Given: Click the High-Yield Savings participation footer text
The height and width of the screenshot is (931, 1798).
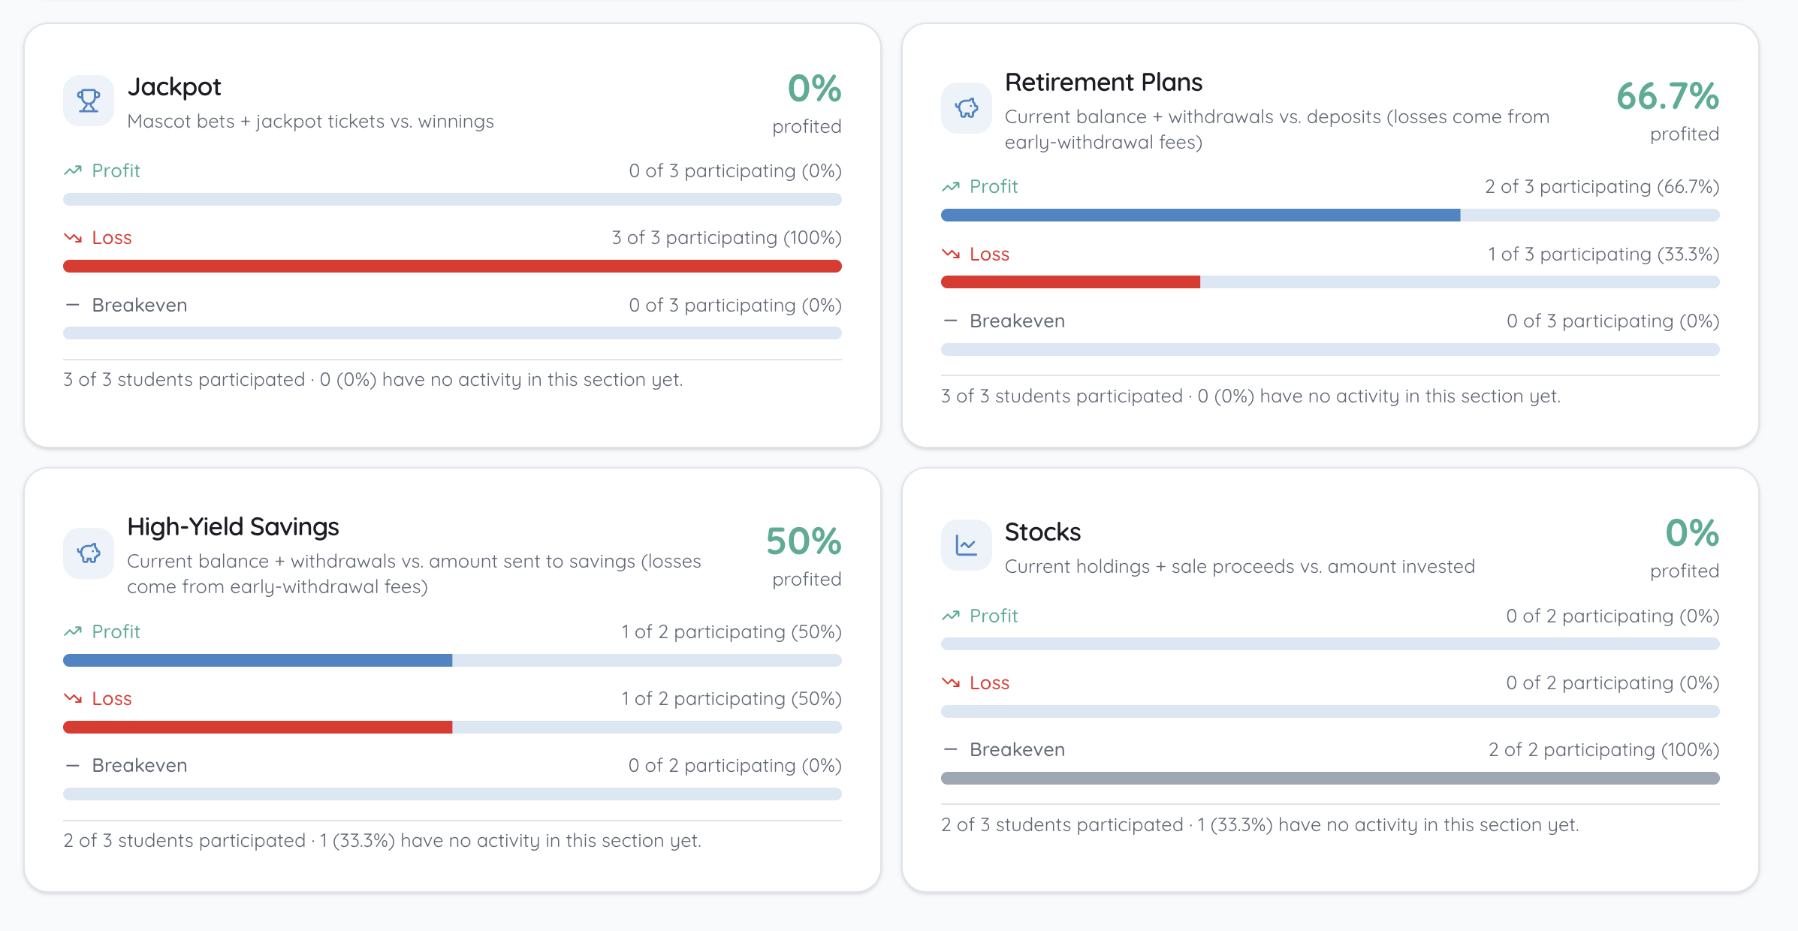Looking at the screenshot, I should (382, 841).
